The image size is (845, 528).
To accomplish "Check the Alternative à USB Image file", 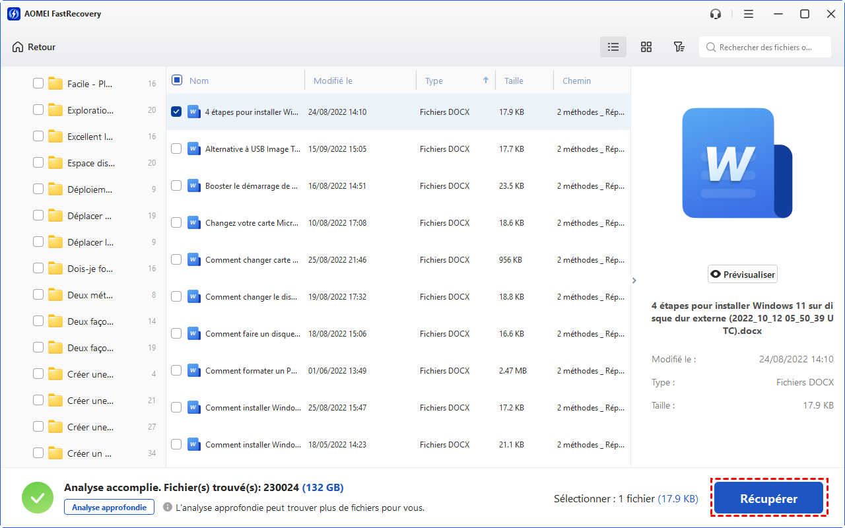I will pos(176,149).
